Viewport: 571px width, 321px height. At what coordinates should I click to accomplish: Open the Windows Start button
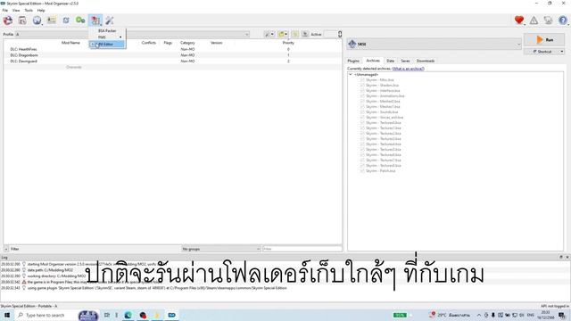[7, 315]
